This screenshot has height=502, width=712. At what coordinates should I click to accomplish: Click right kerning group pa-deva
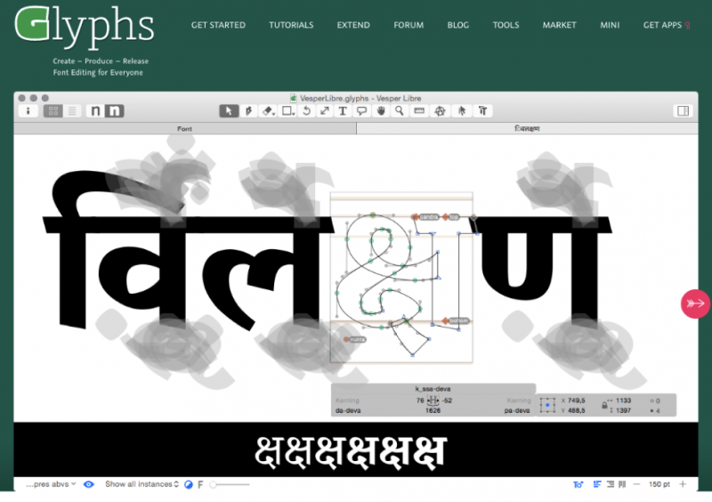pyautogui.click(x=517, y=410)
